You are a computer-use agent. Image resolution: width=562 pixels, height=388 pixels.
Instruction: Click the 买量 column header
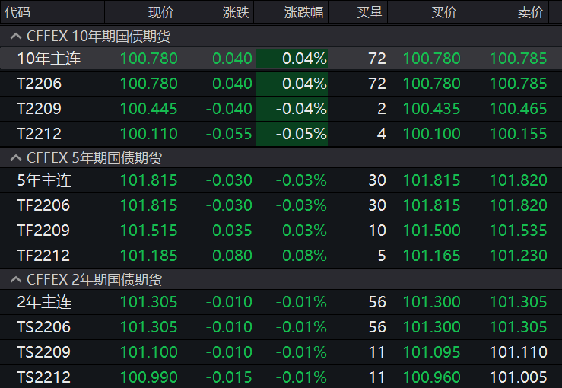point(370,12)
